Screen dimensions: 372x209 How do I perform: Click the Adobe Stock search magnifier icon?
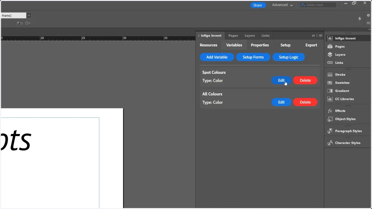(x=303, y=5)
